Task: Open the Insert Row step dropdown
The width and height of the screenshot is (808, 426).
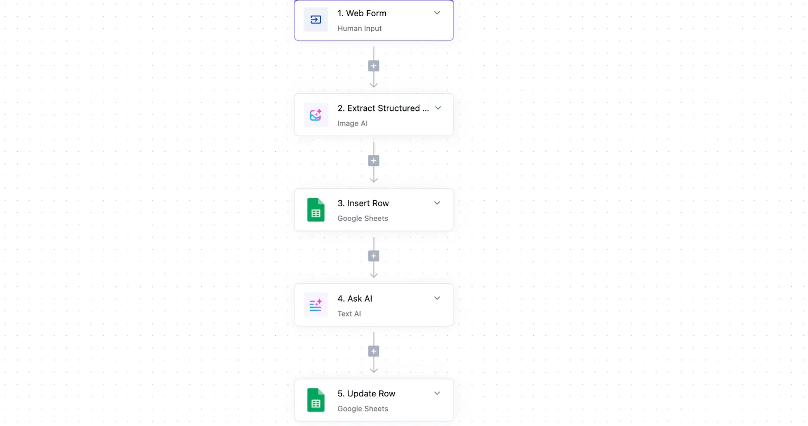Action: pyautogui.click(x=437, y=203)
